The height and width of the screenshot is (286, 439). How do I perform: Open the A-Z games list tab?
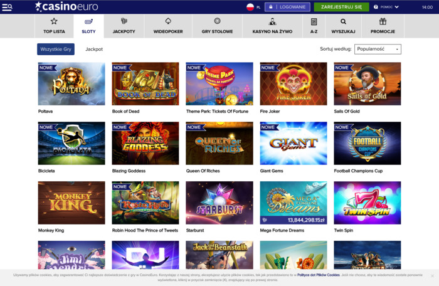pyautogui.click(x=314, y=26)
